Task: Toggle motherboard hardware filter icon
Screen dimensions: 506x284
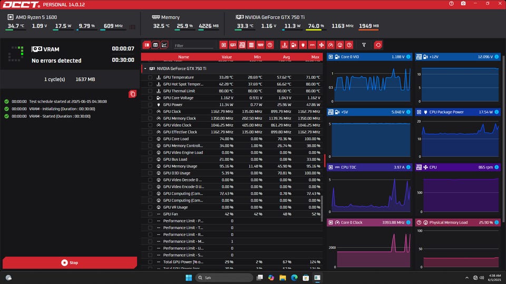Action: click(242, 45)
